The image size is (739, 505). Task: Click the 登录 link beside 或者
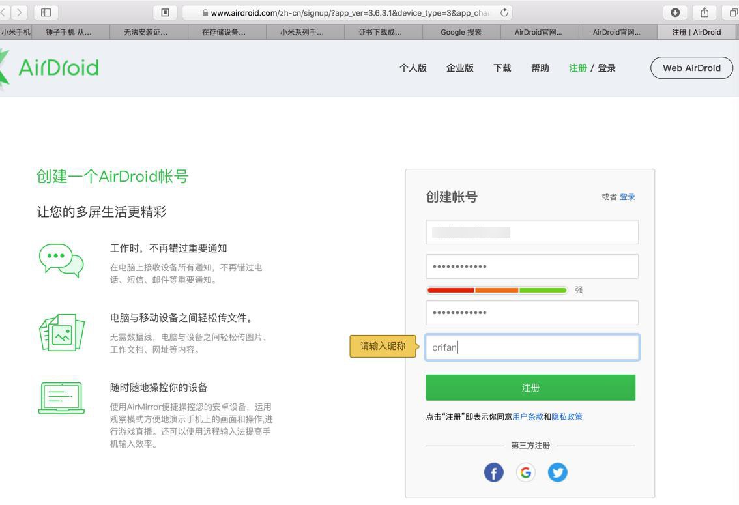point(628,196)
